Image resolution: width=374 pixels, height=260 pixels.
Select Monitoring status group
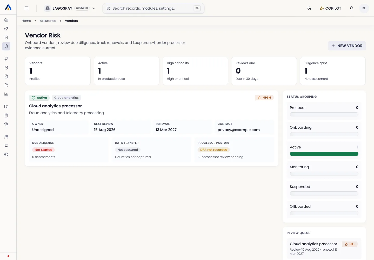click(x=324, y=170)
